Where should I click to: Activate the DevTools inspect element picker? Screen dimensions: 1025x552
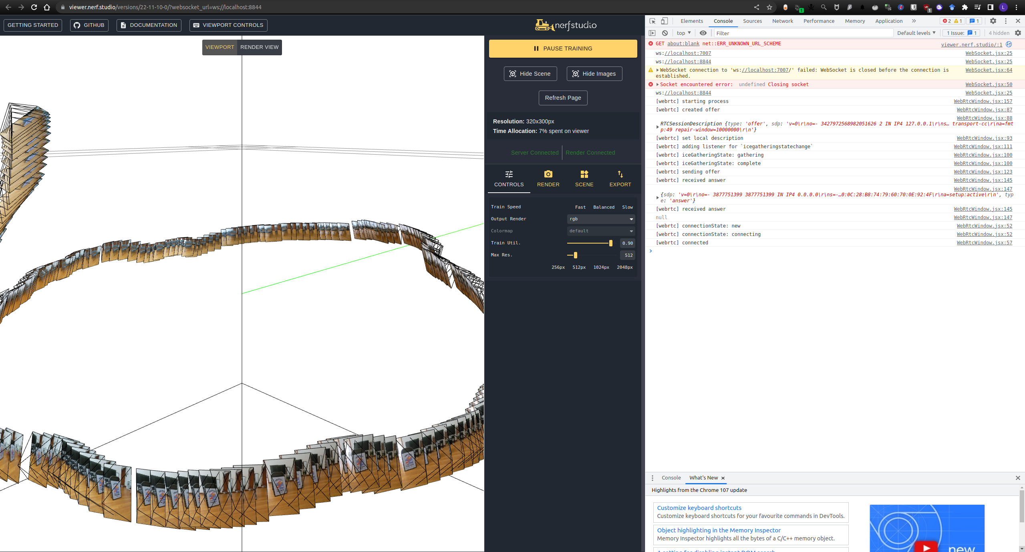(652, 21)
